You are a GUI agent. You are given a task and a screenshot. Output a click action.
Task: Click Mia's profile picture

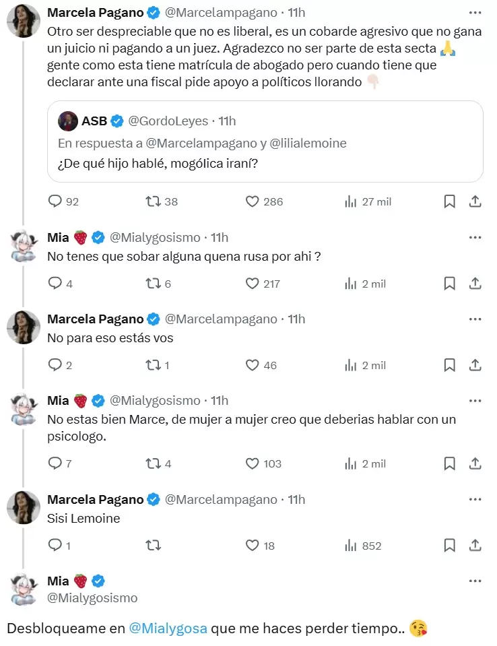[x=24, y=246]
